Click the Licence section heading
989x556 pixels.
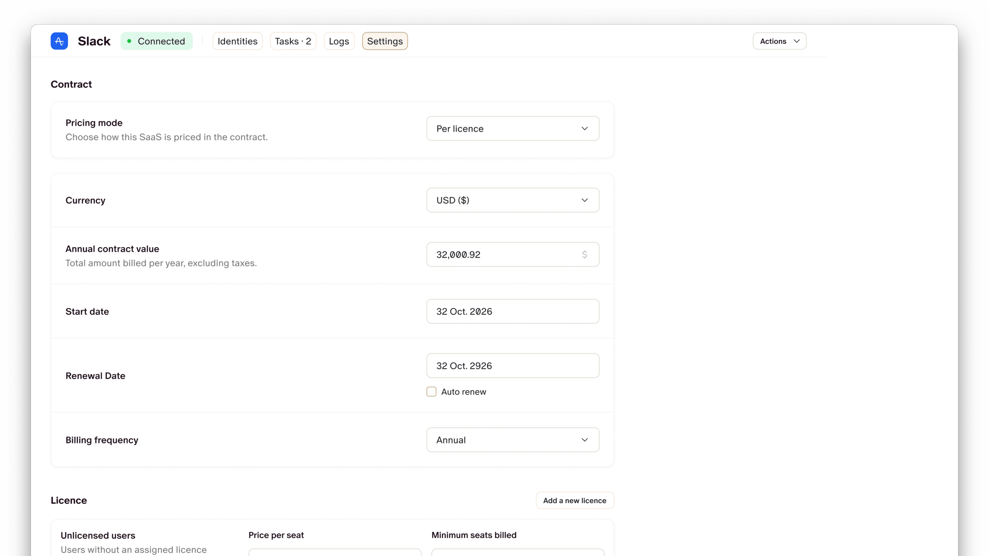click(69, 500)
